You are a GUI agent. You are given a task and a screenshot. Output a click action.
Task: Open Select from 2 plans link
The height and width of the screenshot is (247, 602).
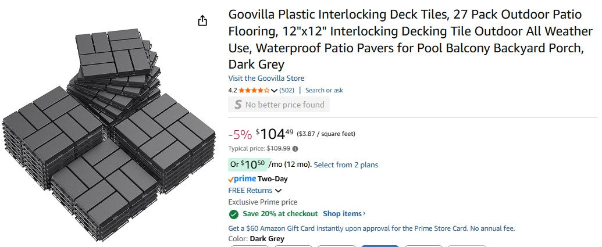[346, 165]
